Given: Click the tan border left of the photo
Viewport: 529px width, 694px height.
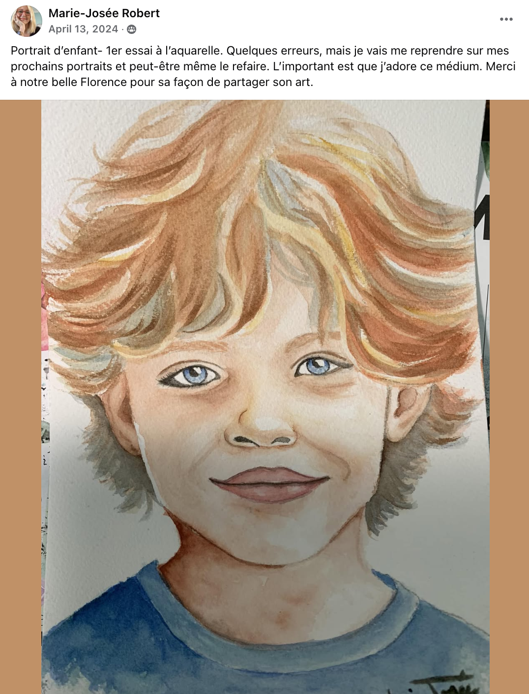Looking at the screenshot, I should (21, 397).
